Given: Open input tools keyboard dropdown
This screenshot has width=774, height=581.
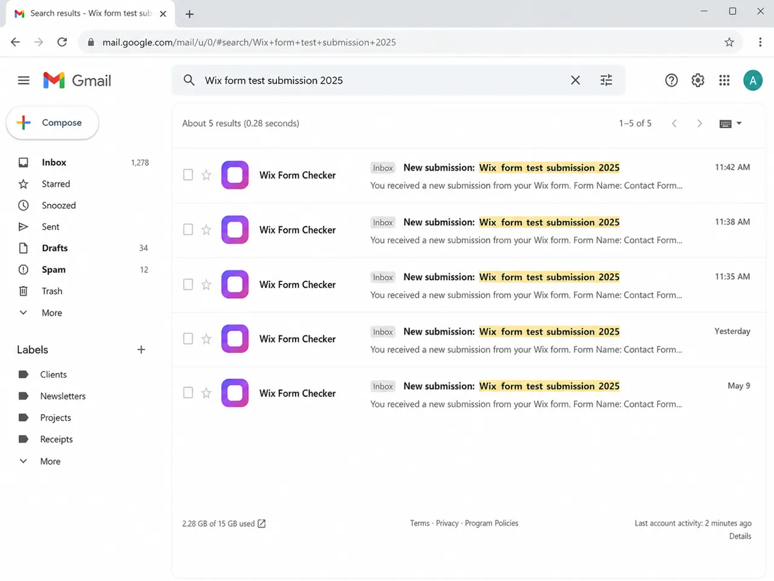Looking at the screenshot, I should coord(730,123).
